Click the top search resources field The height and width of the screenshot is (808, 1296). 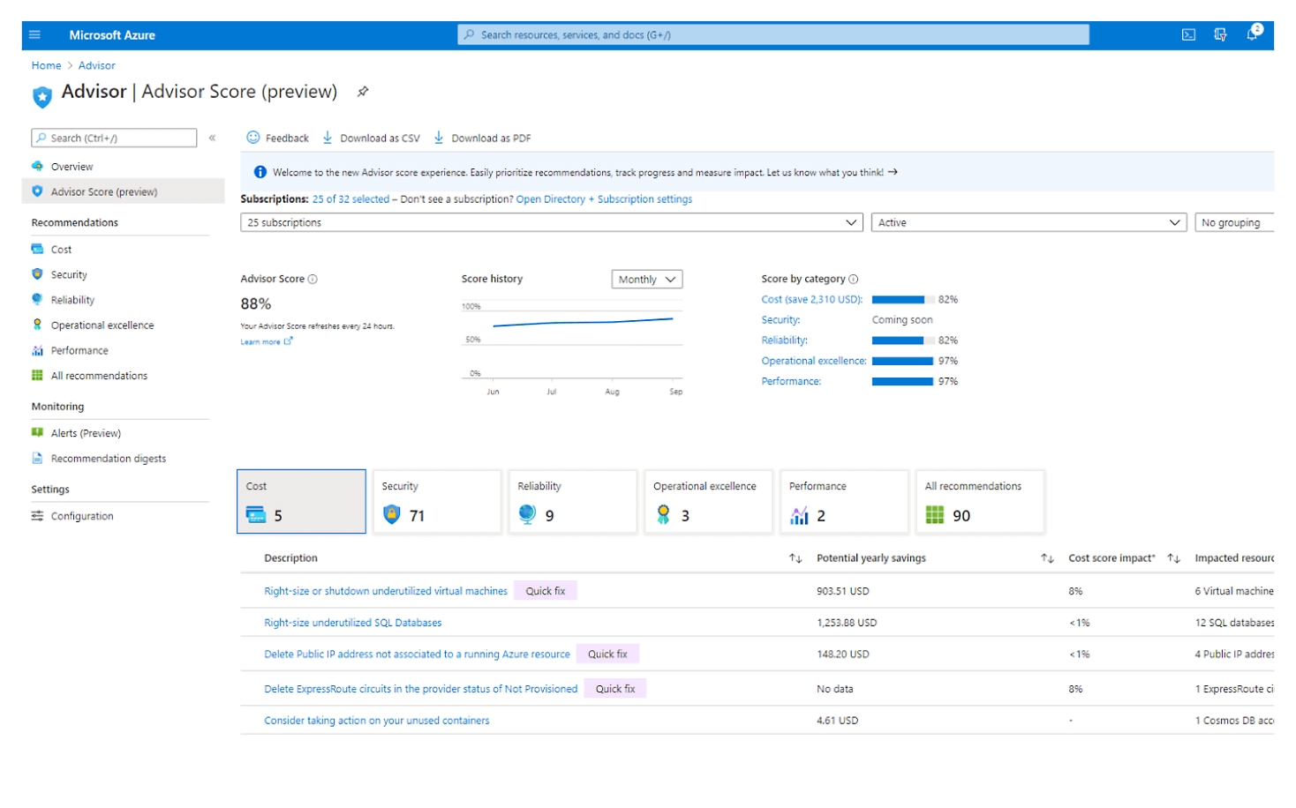tap(772, 35)
